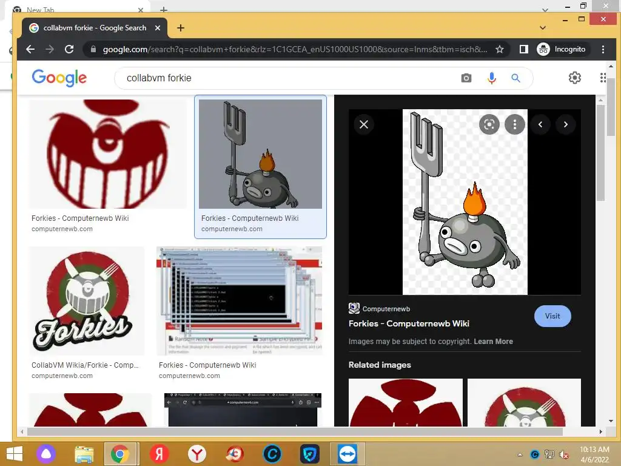The height and width of the screenshot is (466, 621).
Task: Open the Google apps grid
Action: point(603,78)
